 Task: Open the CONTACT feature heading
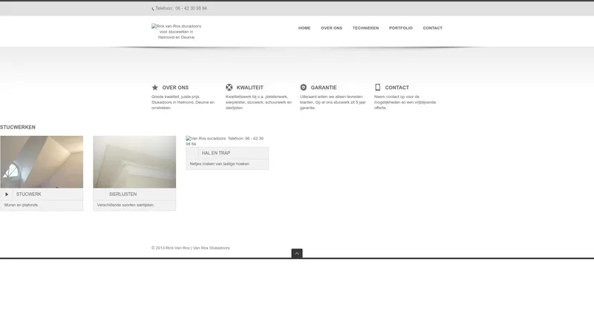[396, 88]
